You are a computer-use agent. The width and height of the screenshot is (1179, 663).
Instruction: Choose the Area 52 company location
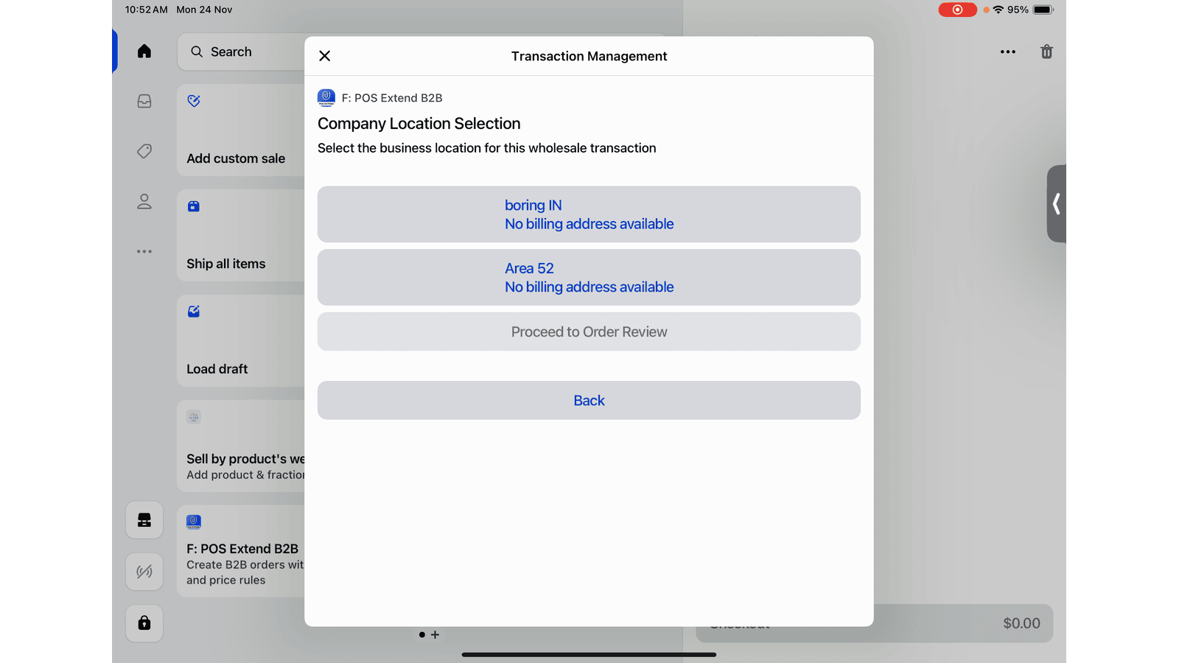point(589,278)
